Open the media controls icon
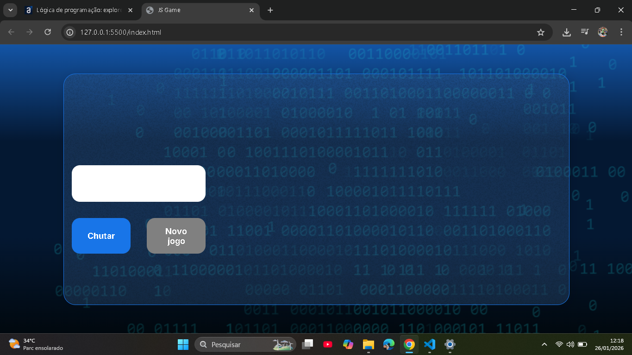632x355 pixels. click(x=585, y=32)
